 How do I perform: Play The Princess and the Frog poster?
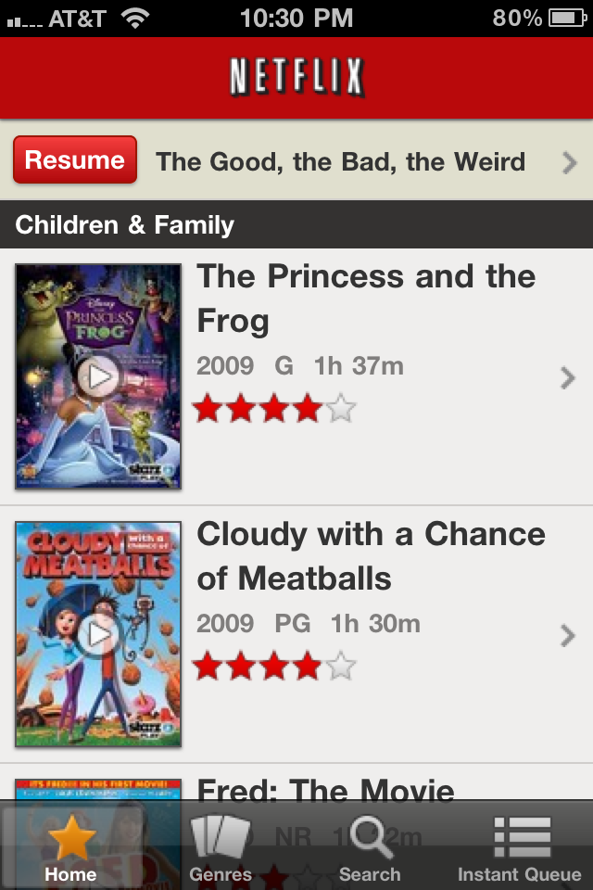pyautogui.click(x=98, y=376)
